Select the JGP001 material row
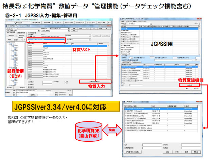The width and height of the screenshot is (214, 160). [x=67, y=46]
